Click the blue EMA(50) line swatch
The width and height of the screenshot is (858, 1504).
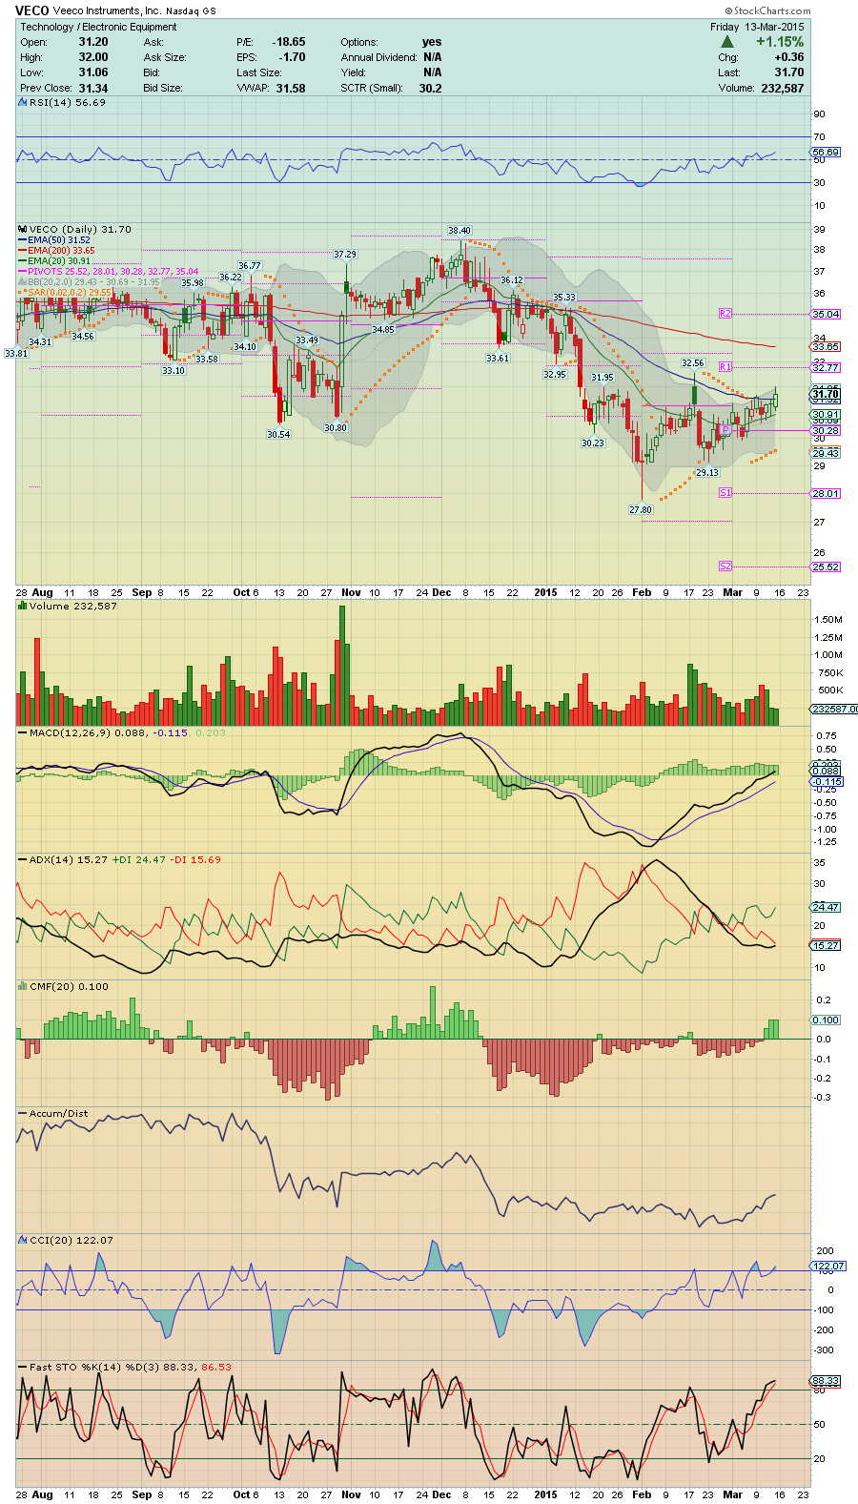tap(23, 240)
